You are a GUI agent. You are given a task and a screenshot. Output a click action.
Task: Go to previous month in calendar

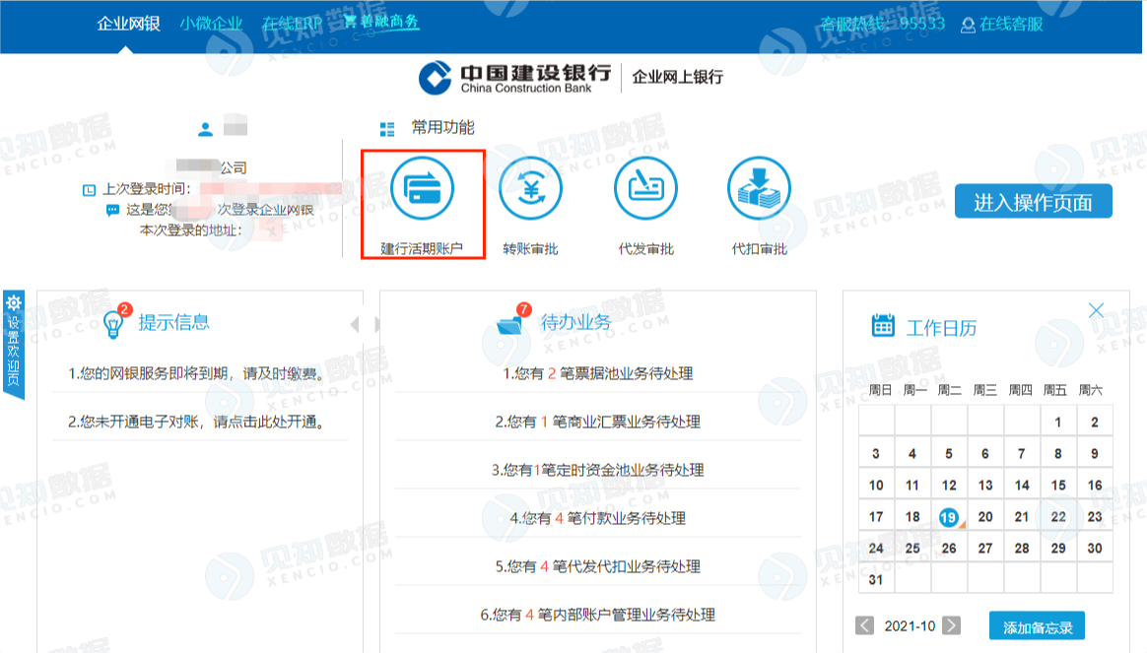pyautogui.click(x=864, y=625)
